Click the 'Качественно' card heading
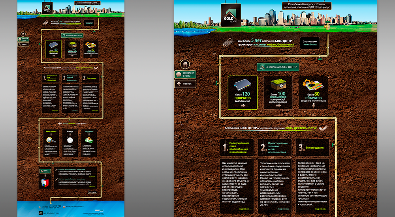 tap(51, 131)
